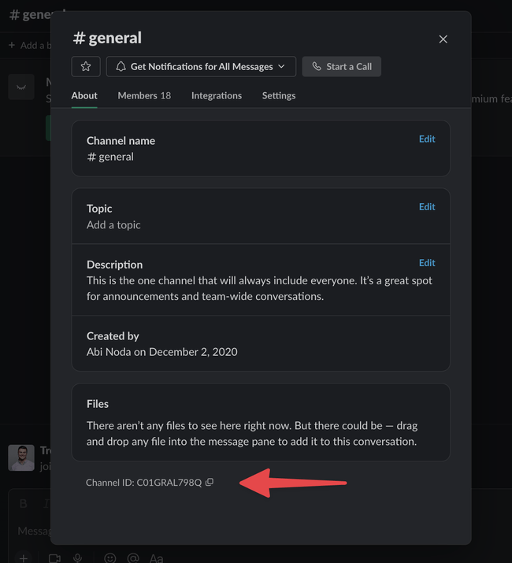Edit the channel topic
The image size is (512, 563).
pos(427,207)
